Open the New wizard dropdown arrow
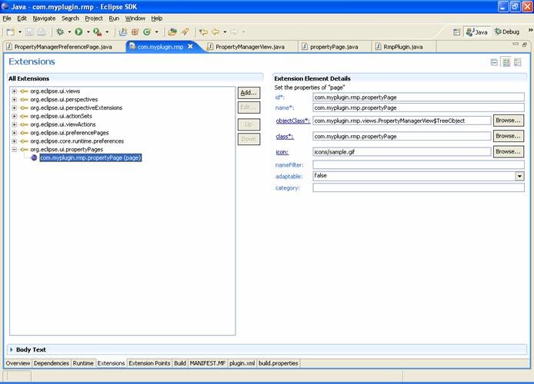Screen dimensions: 534x384 [x=20, y=32]
